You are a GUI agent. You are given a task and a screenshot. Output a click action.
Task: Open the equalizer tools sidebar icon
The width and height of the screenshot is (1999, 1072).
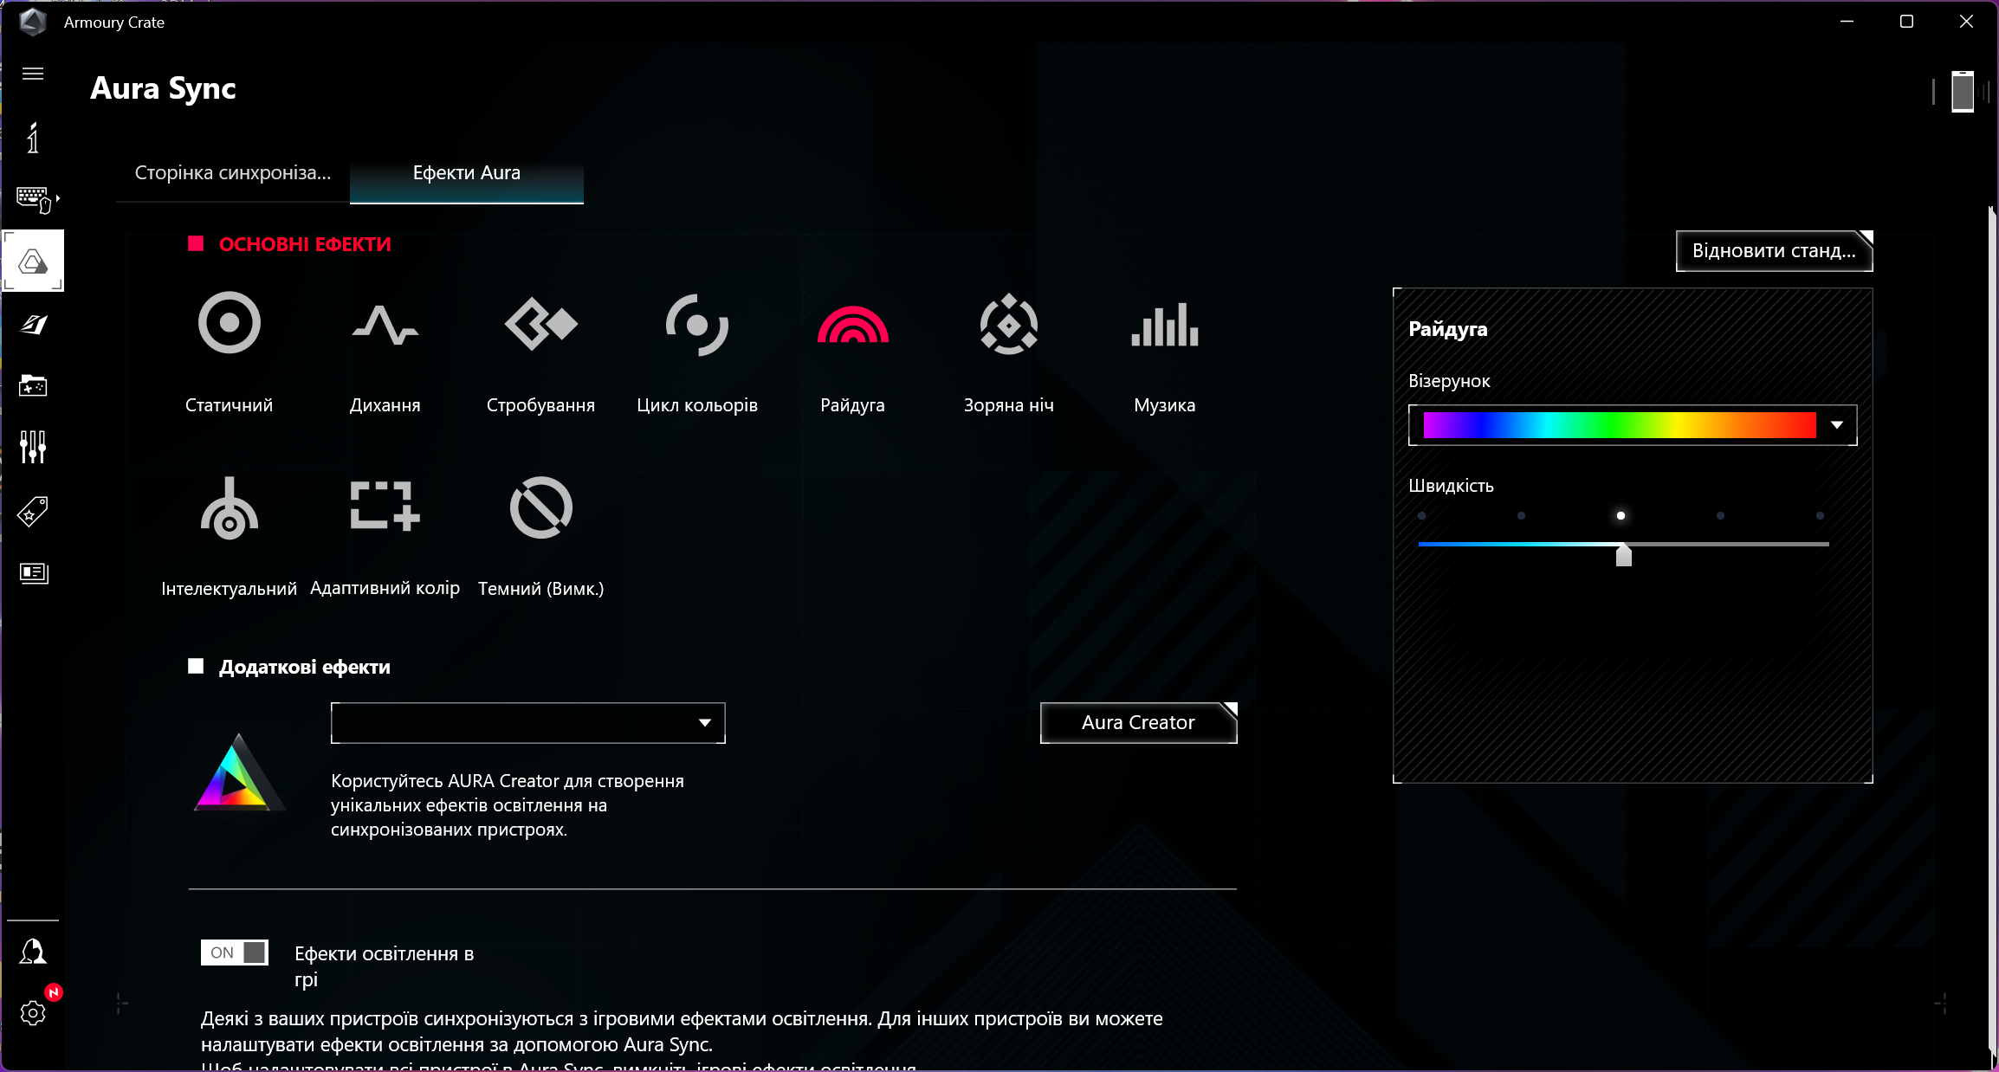(x=33, y=447)
